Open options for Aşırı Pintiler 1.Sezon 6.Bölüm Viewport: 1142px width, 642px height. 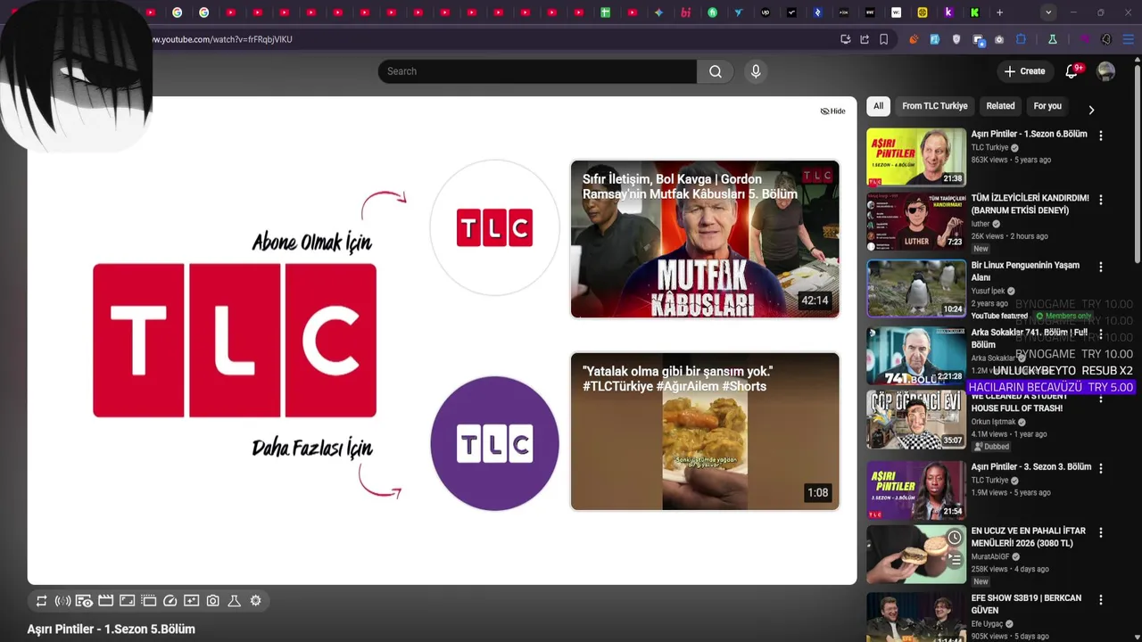click(1100, 136)
